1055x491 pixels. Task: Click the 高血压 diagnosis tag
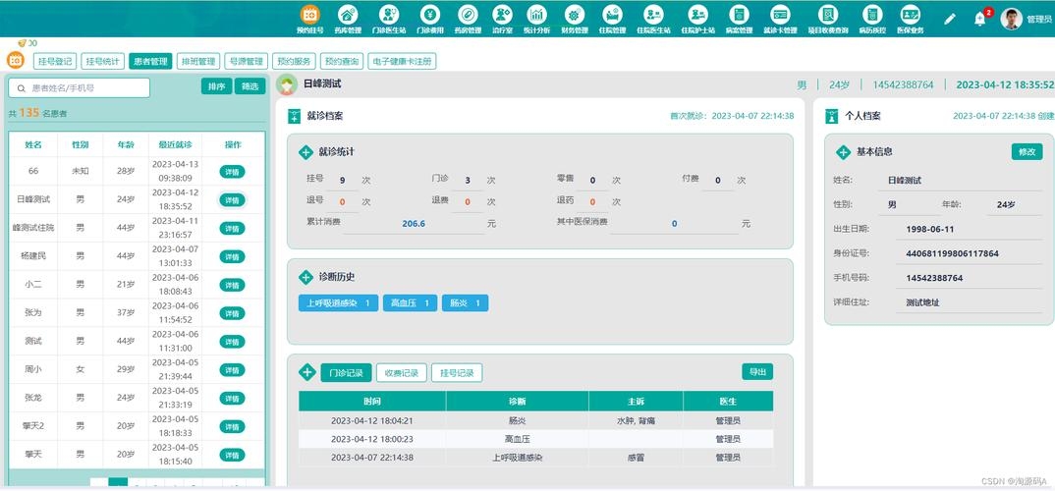click(410, 303)
